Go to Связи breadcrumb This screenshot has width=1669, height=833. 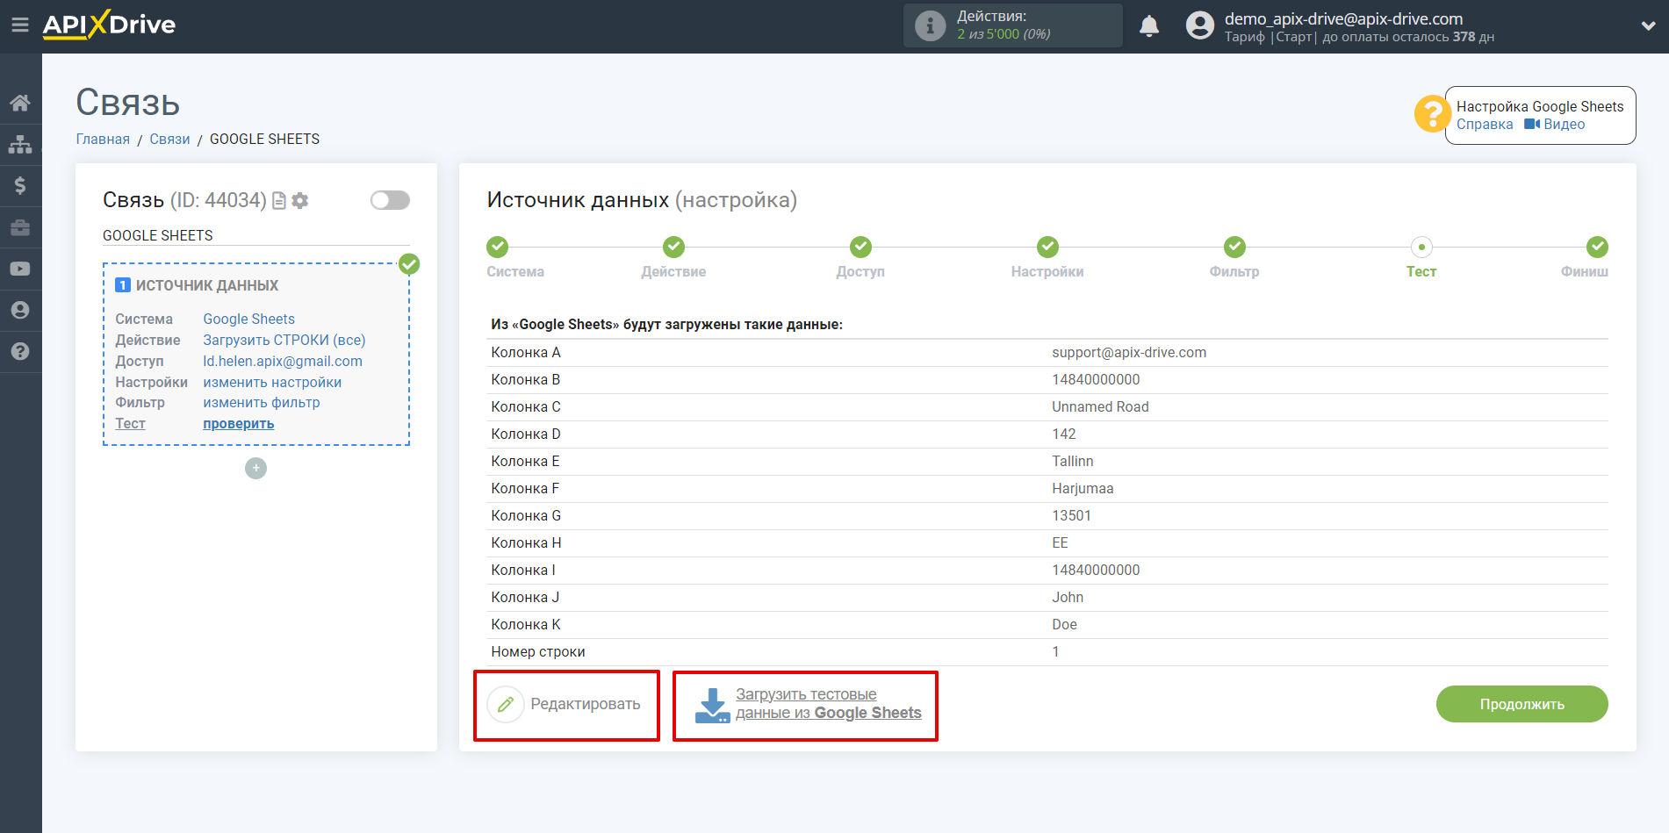coord(169,139)
